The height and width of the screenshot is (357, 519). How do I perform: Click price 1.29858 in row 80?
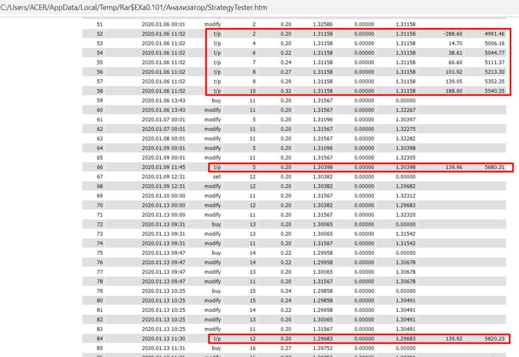323,301
